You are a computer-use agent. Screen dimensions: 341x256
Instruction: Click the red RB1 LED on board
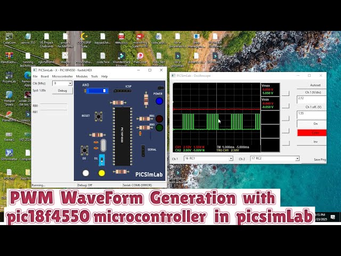pos(159,119)
